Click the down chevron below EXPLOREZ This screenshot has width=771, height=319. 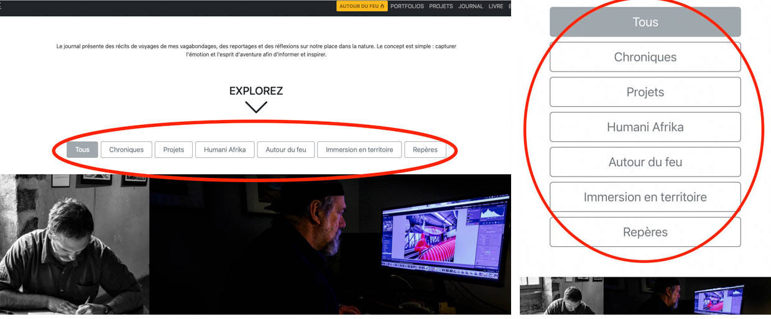click(256, 107)
